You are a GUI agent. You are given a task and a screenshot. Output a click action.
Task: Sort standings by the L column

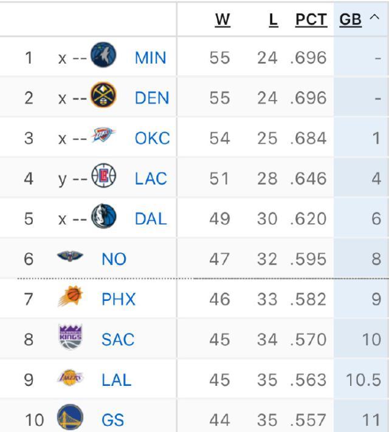tap(273, 19)
